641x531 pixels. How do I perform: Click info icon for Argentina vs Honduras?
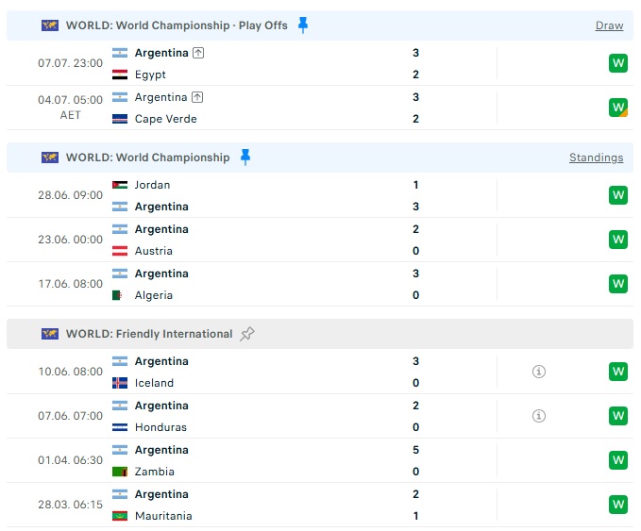(539, 416)
